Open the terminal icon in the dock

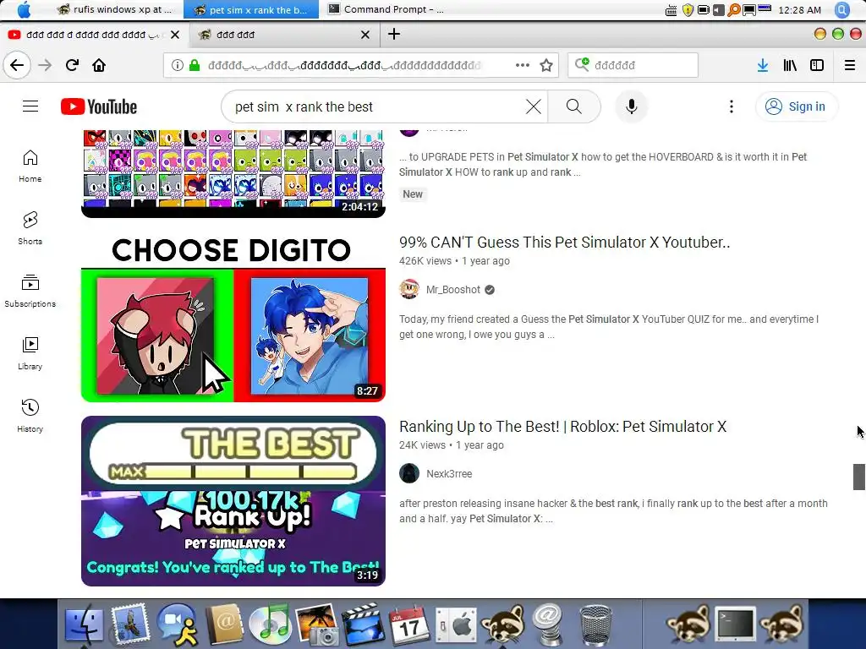click(735, 624)
